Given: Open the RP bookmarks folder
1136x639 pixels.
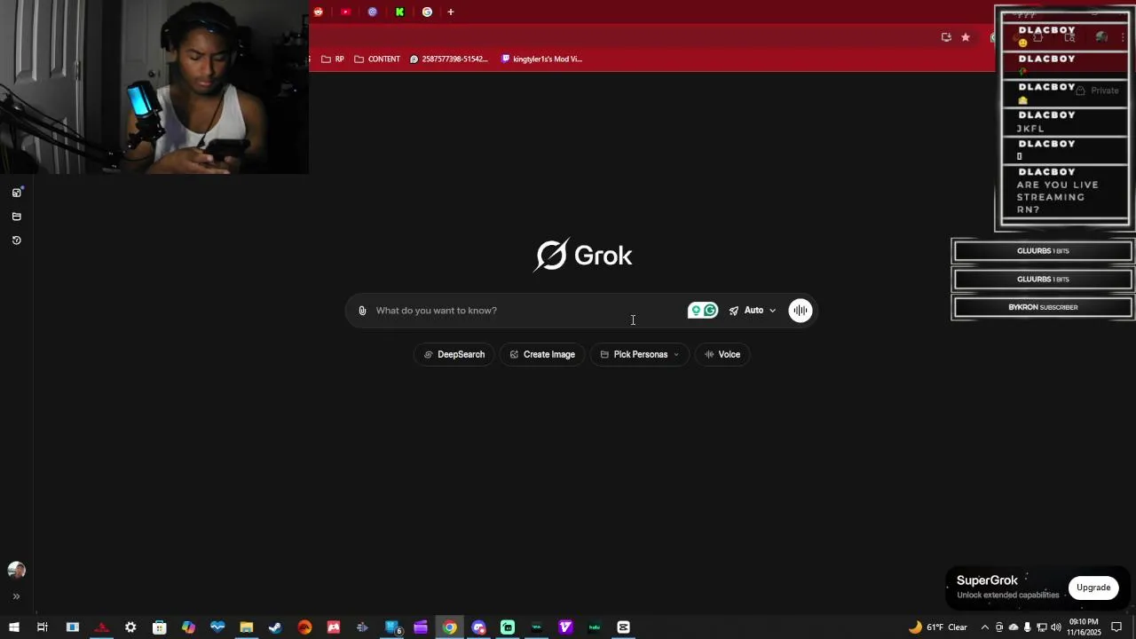Looking at the screenshot, I should (333, 59).
